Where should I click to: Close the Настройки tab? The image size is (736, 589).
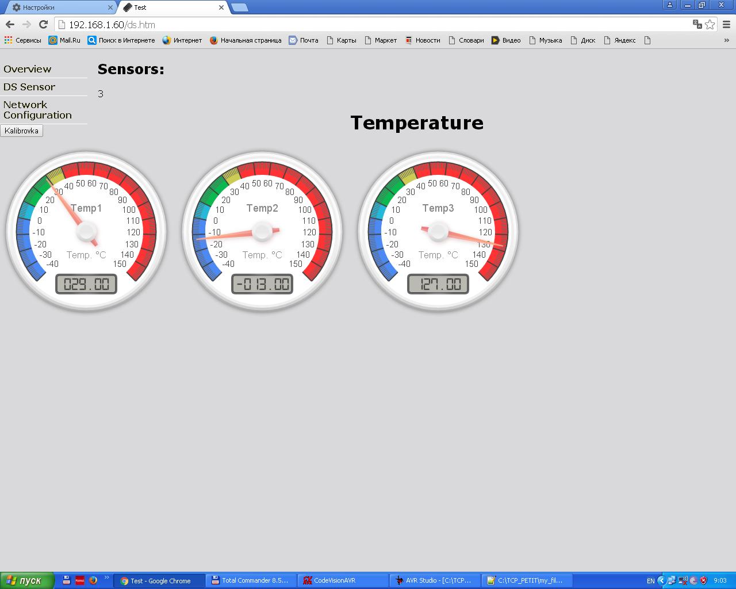coord(110,7)
